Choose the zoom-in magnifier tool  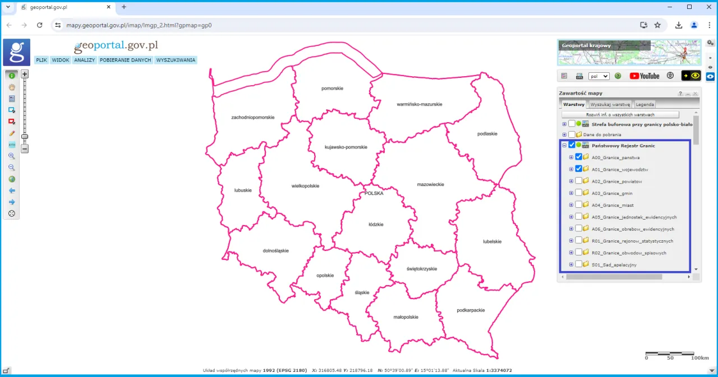pos(12,156)
